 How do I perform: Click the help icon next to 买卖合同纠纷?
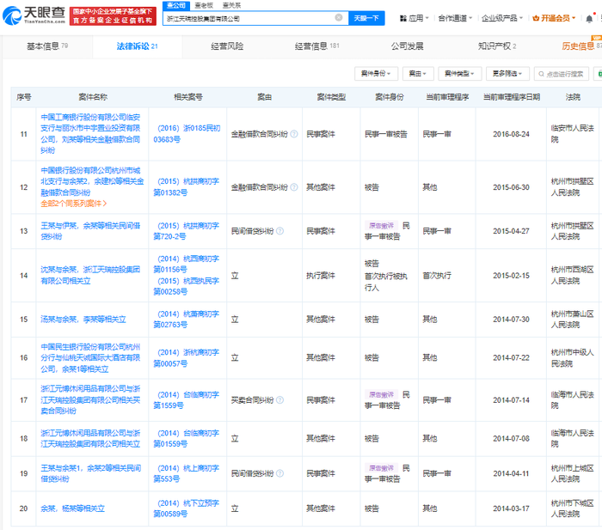279,400
